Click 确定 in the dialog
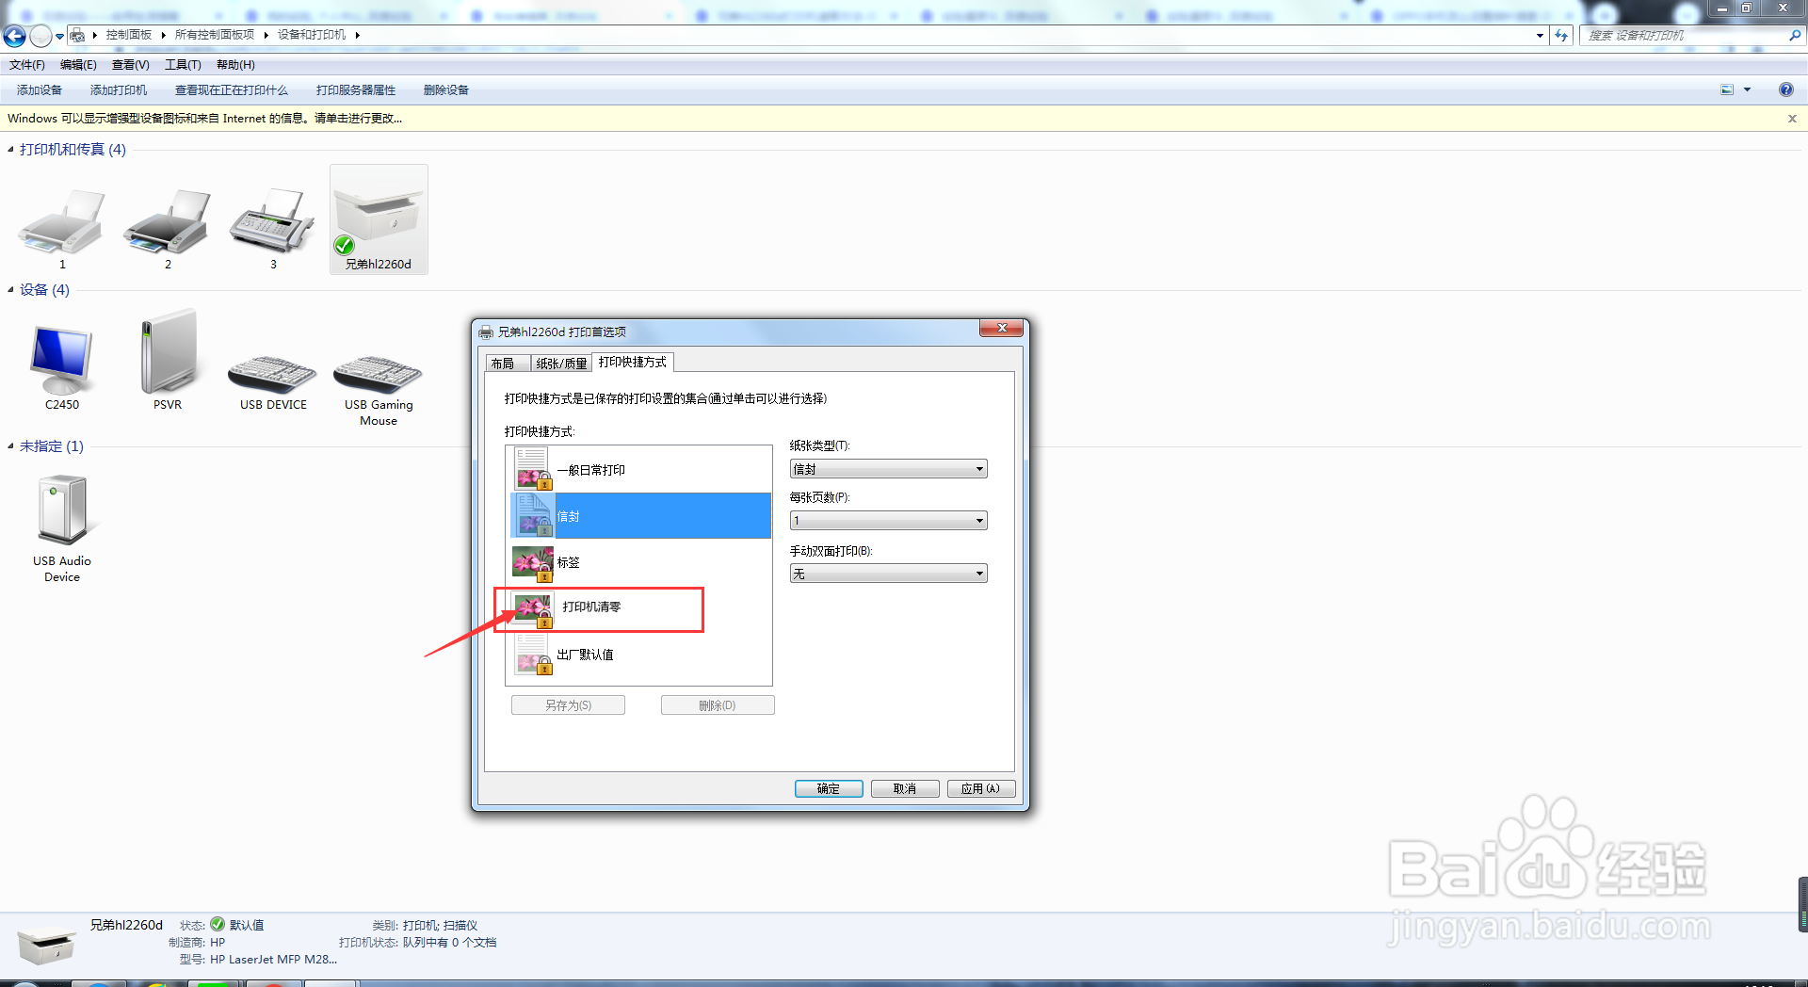 [829, 788]
